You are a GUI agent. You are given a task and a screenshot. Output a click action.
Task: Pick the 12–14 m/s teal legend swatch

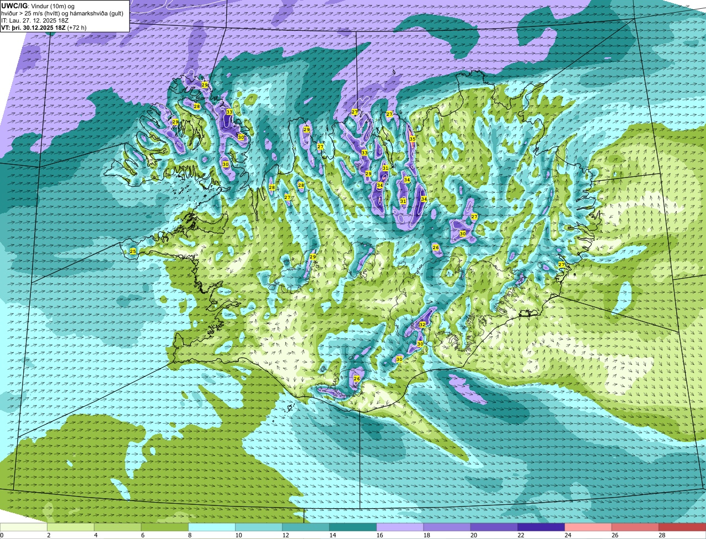pos(306,527)
